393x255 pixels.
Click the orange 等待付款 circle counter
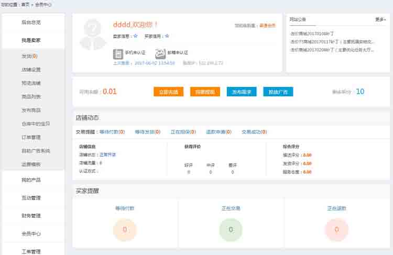125,229
